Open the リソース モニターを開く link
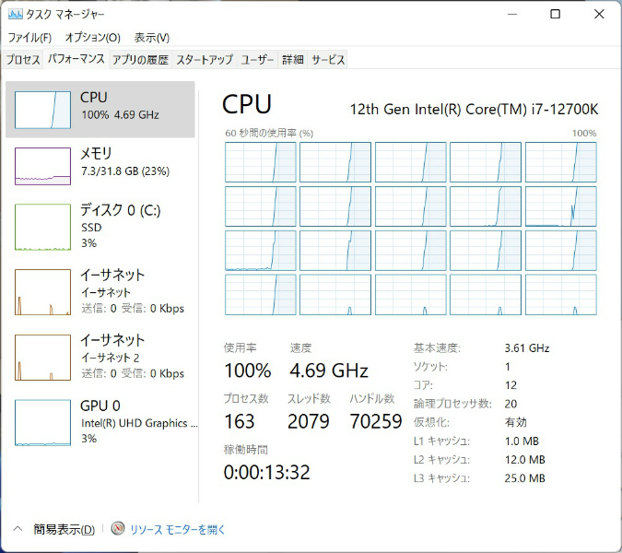Screen dimensions: 622x553 pos(177,529)
